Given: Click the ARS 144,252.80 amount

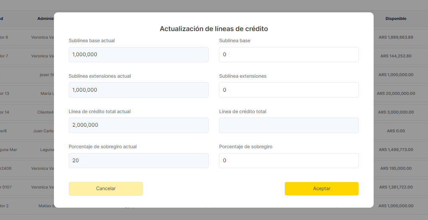Looking at the screenshot, I should (396, 56).
